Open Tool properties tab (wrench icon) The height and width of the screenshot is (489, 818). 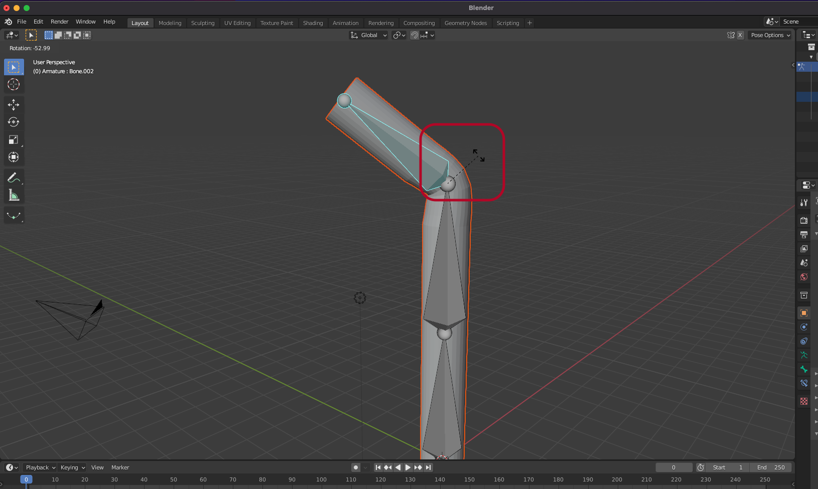804,203
